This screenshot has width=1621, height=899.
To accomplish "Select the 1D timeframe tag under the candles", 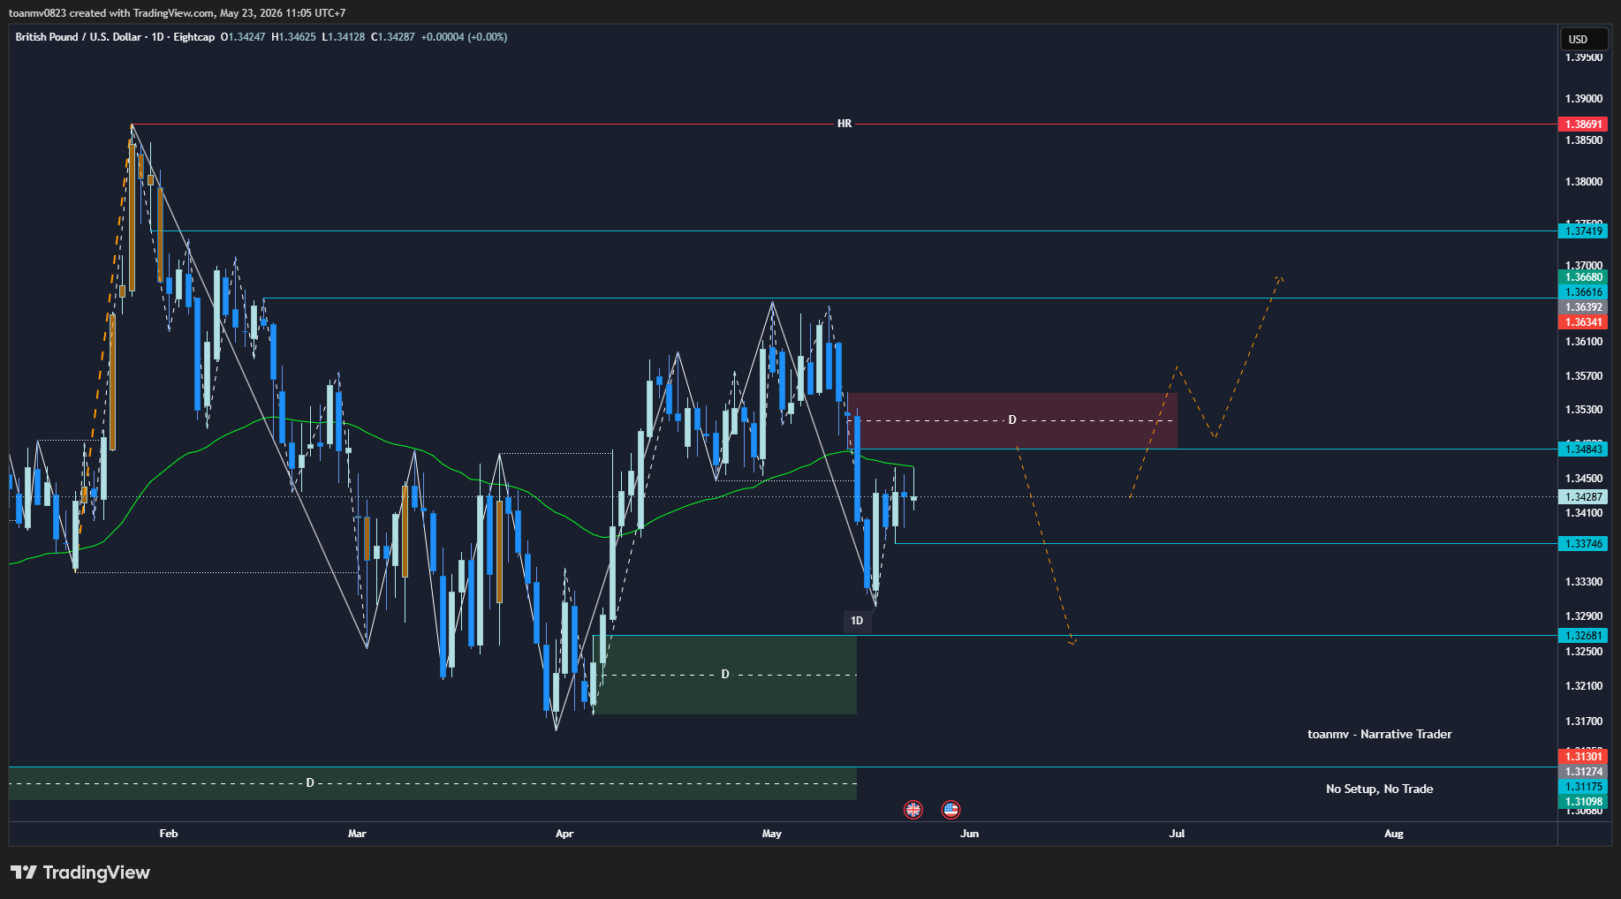I will click(x=857, y=621).
